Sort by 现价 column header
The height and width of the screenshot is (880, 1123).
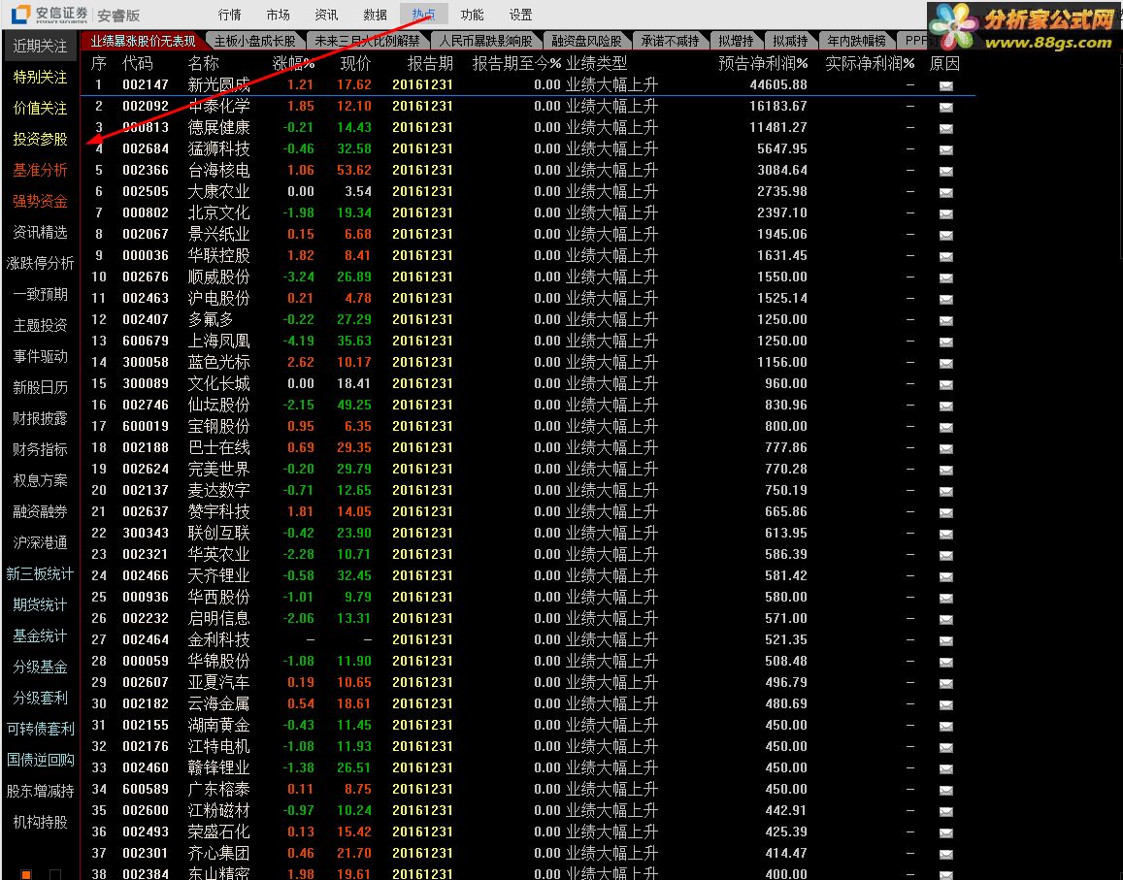click(355, 64)
